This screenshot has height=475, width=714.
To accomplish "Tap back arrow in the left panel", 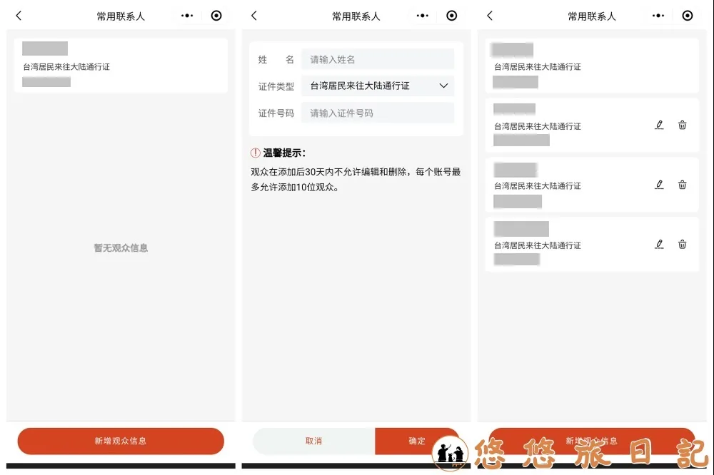I will [19, 16].
